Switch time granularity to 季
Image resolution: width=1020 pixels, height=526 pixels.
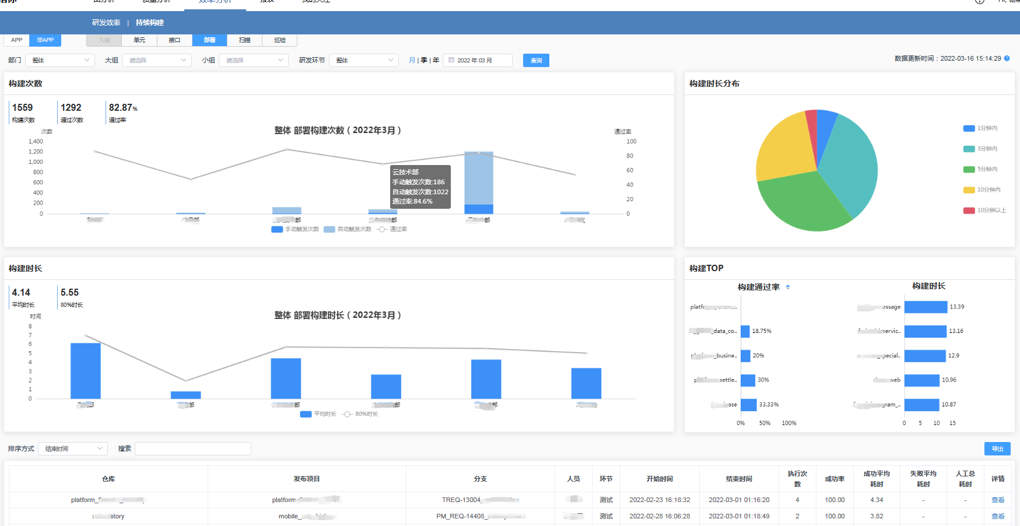point(424,60)
